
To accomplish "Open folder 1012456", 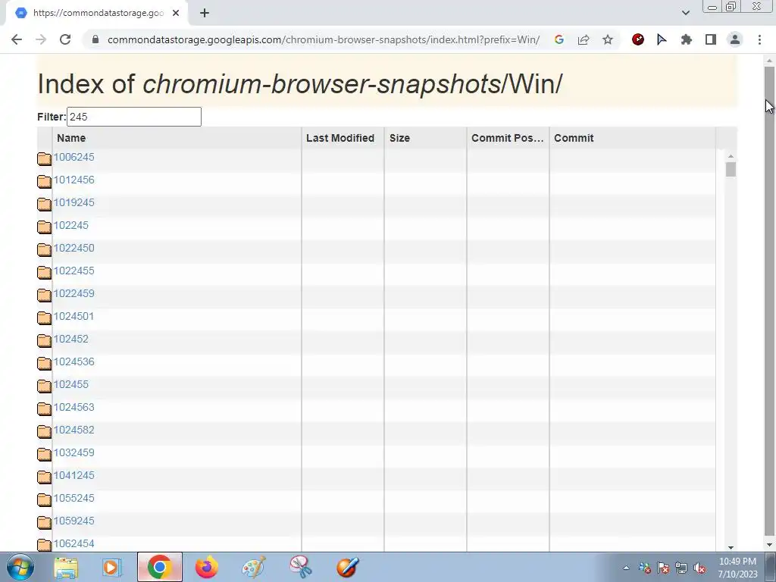I will click(74, 180).
